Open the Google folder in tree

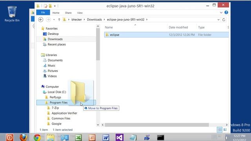tap(56, 124)
